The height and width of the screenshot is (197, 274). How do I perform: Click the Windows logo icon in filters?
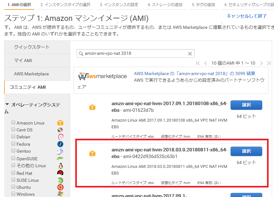click(x=60, y=194)
